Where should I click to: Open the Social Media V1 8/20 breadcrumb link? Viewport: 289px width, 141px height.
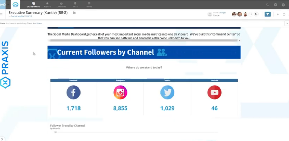pyautogui.click(x=21, y=16)
